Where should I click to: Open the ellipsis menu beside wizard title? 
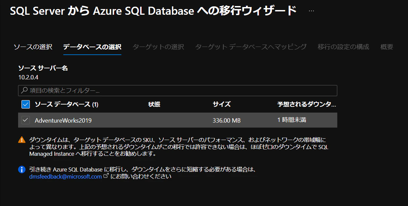(311, 11)
